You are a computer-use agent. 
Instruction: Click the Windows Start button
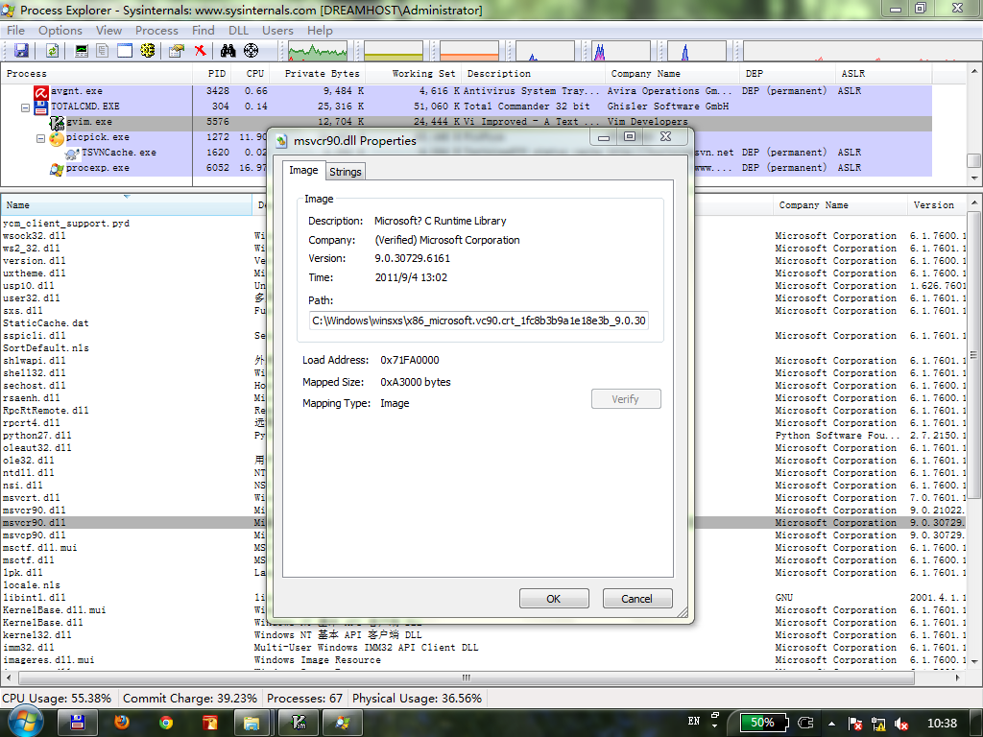click(25, 722)
